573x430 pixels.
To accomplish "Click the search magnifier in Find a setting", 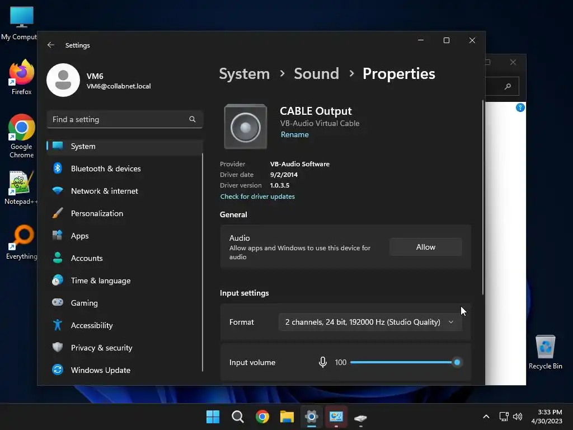I will (192, 119).
